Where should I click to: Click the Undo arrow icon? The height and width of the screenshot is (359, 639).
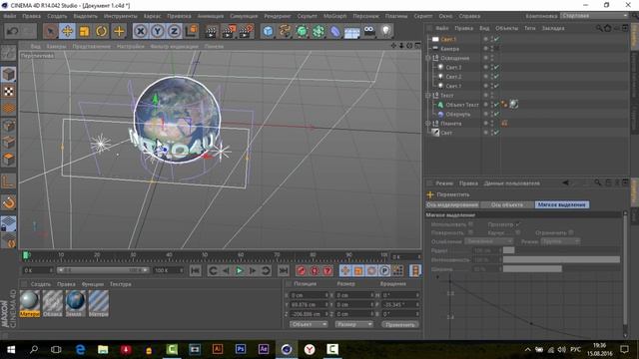click(12, 31)
